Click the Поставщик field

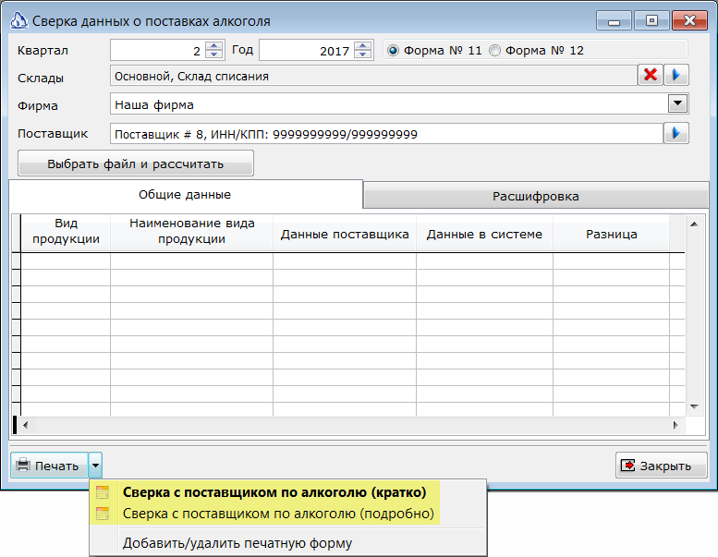(x=386, y=134)
